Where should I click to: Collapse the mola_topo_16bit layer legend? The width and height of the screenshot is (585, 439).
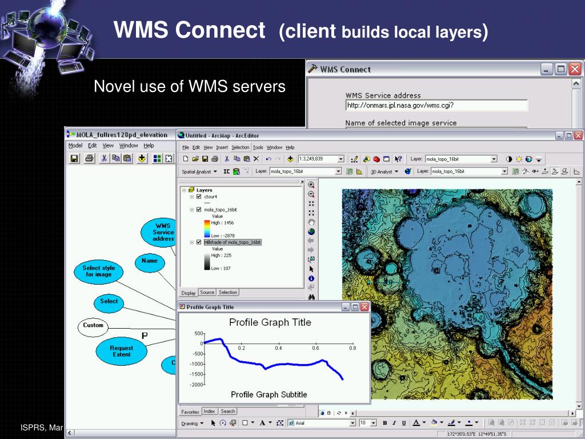[x=192, y=209]
